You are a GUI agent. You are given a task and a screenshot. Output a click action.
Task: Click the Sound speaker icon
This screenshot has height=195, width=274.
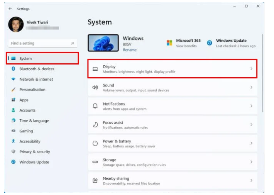tap(95, 87)
